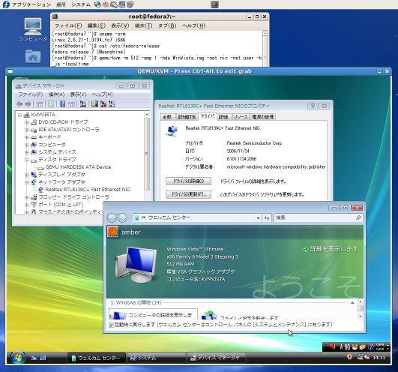Open blue help icon in Device Manager toolbar
The width and height of the screenshot is (398, 372).
click(63, 103)
